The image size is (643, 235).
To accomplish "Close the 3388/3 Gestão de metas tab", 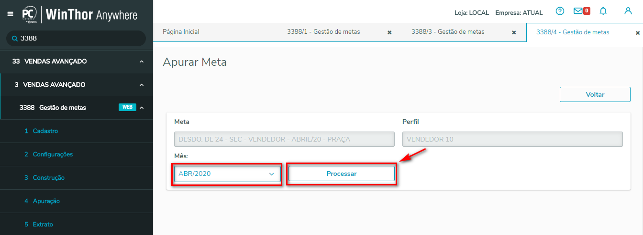I will tap(514, 32).
